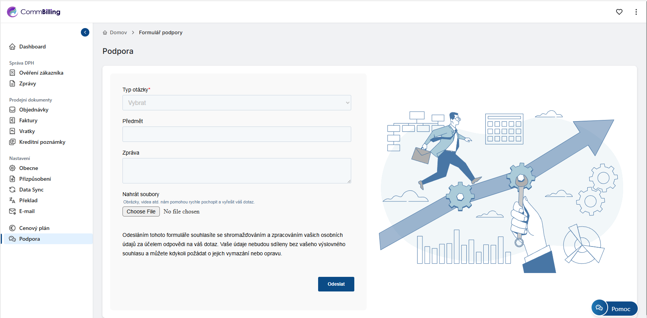Click the Cenový plán euro icon
This screenshot has width=647, height=318.
(12, 228)
